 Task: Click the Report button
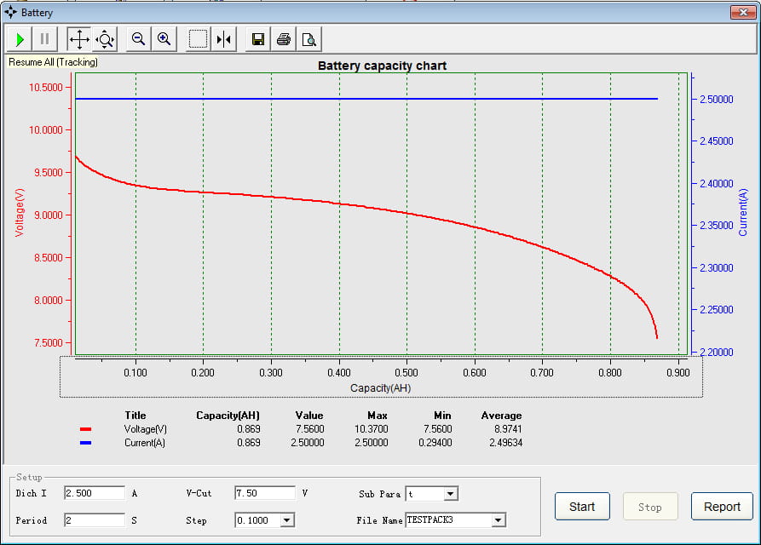[x=722, y=506]
